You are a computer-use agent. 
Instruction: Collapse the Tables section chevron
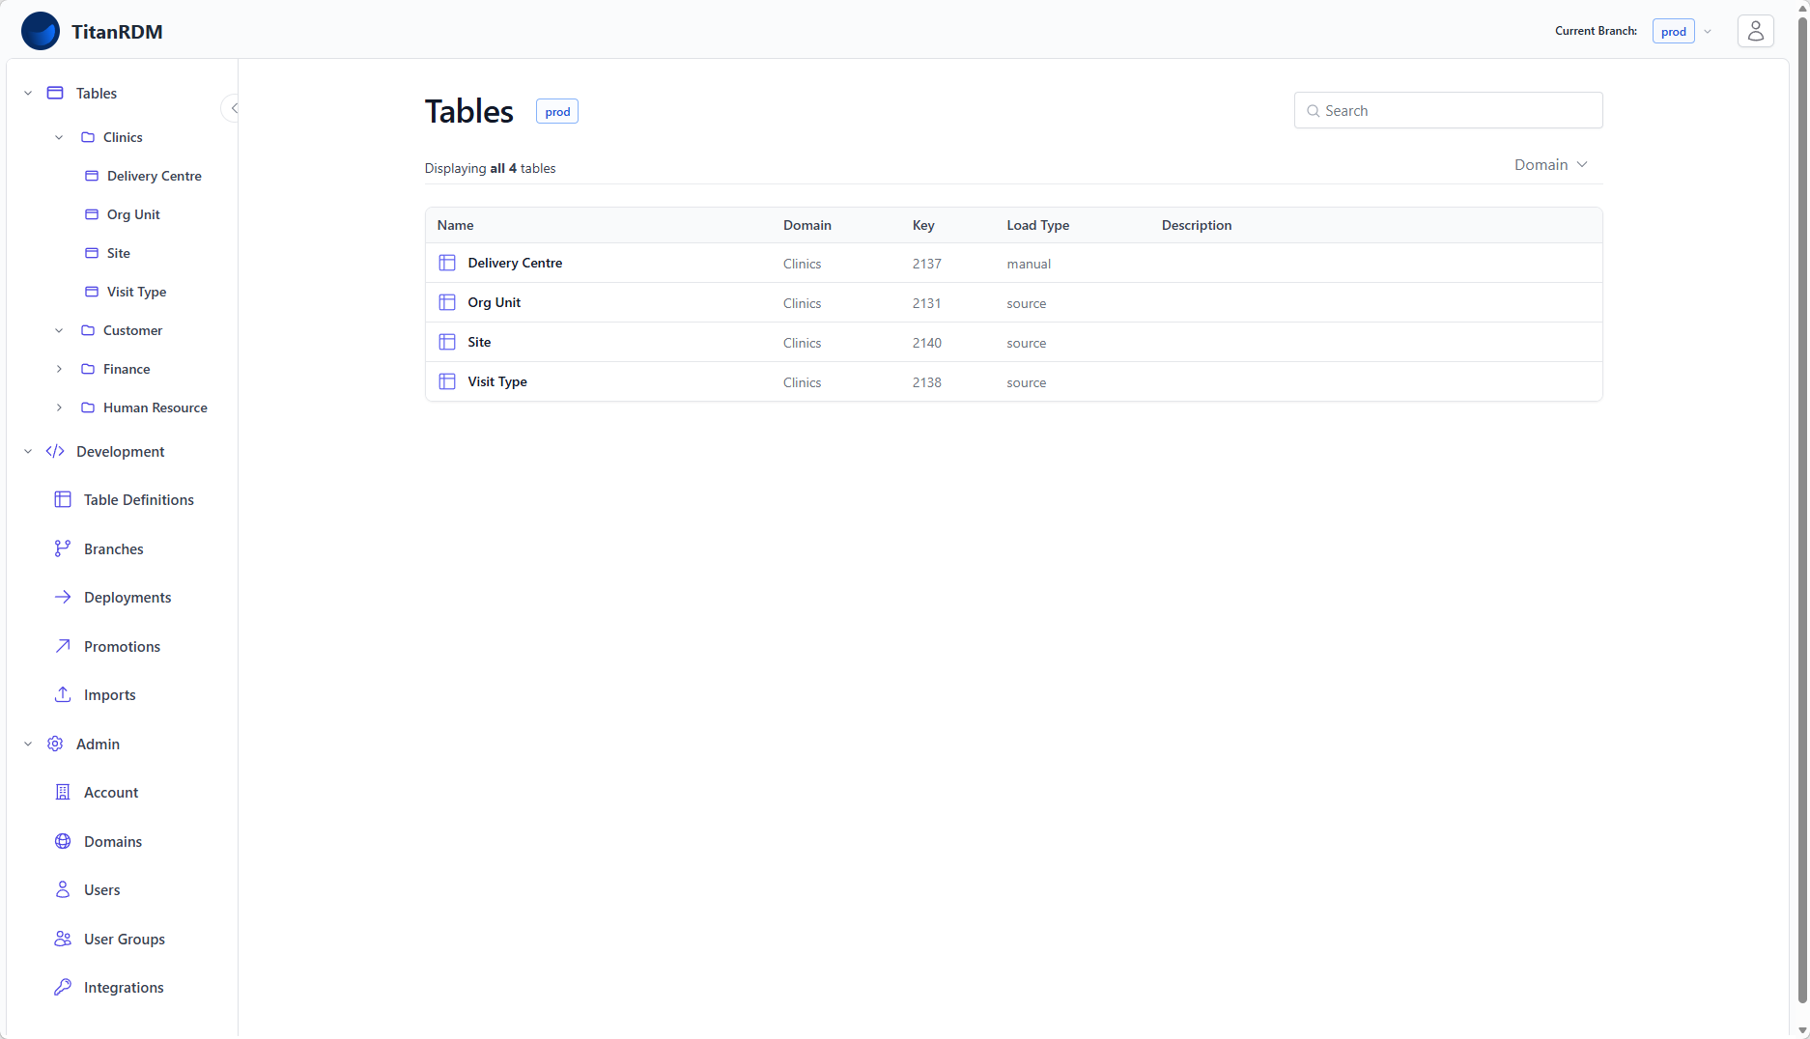click(28, 93)
